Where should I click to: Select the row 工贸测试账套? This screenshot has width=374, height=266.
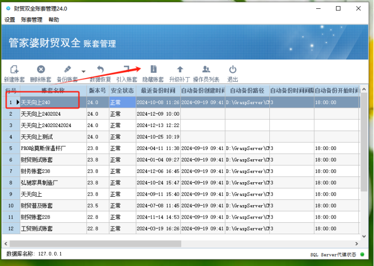(x=181, y=229)
